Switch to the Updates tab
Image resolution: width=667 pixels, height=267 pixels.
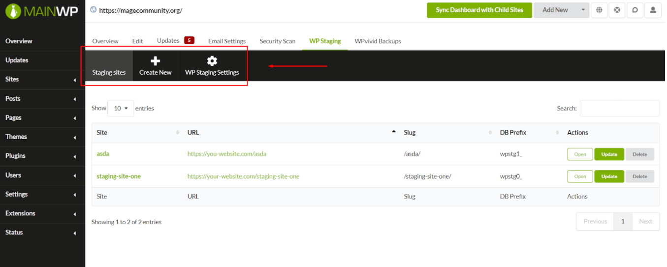point(168,41)
